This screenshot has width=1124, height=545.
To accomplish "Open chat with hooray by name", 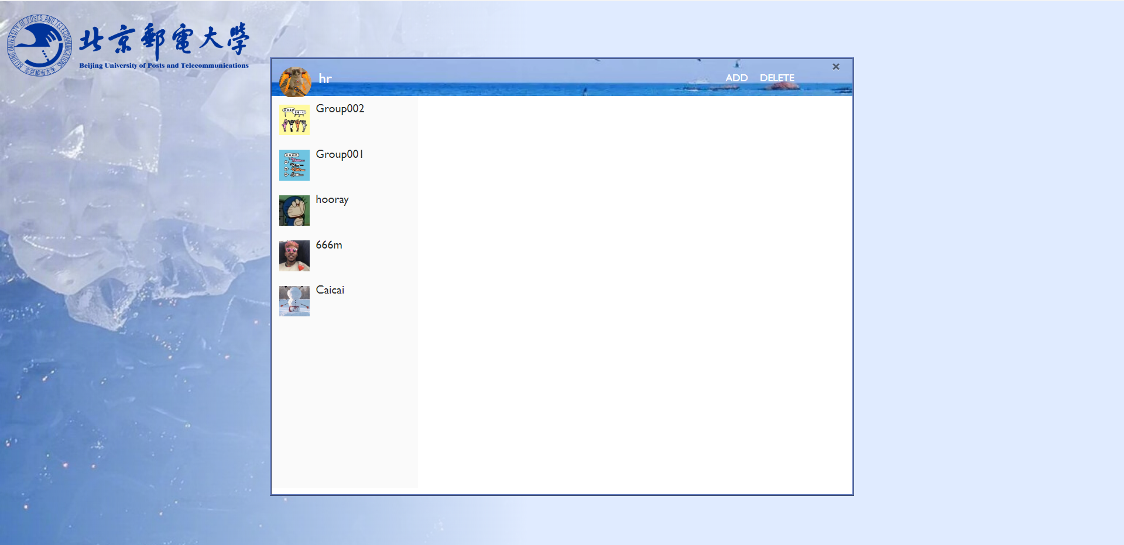I will tap(332, 199).
